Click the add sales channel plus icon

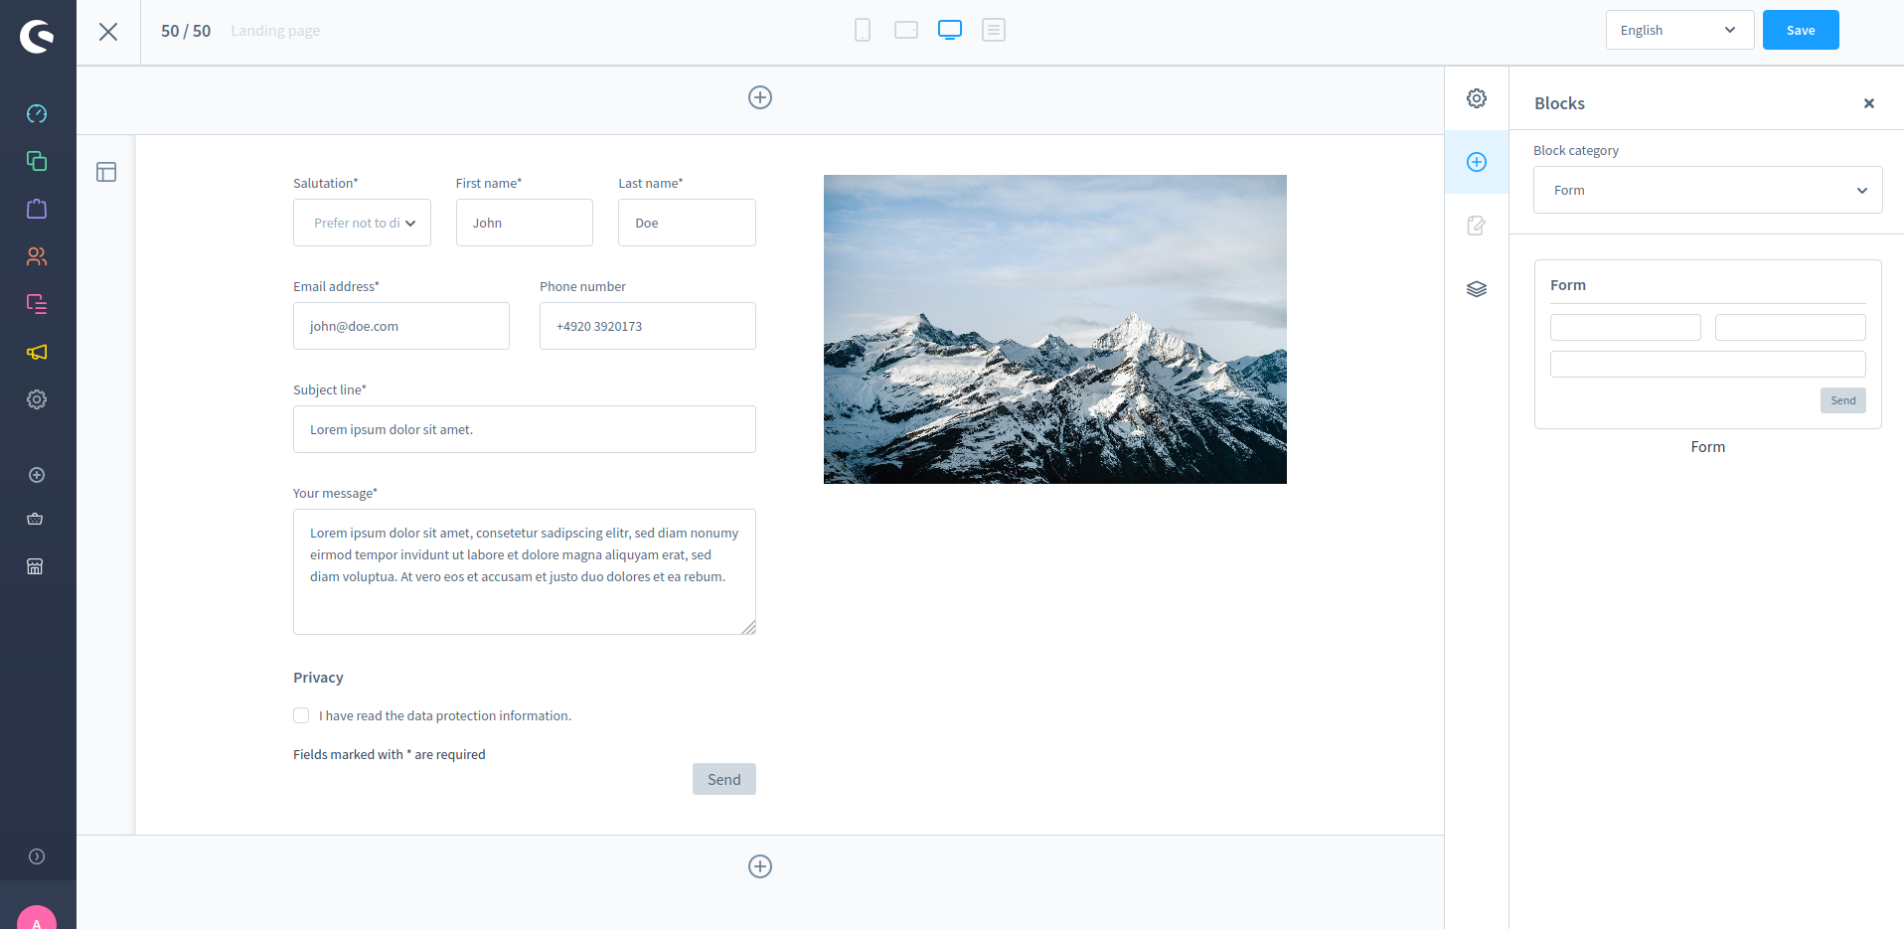pyautogui.click(x=37, y=475)
